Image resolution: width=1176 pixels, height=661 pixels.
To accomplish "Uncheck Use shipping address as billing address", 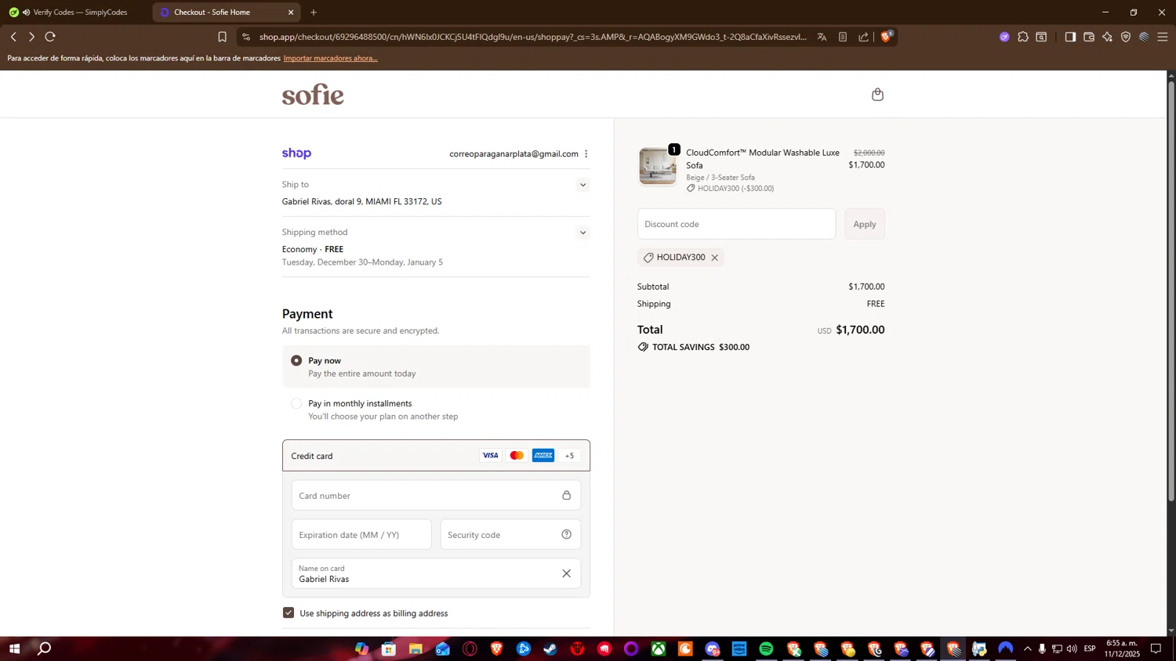I will point(289,613).
